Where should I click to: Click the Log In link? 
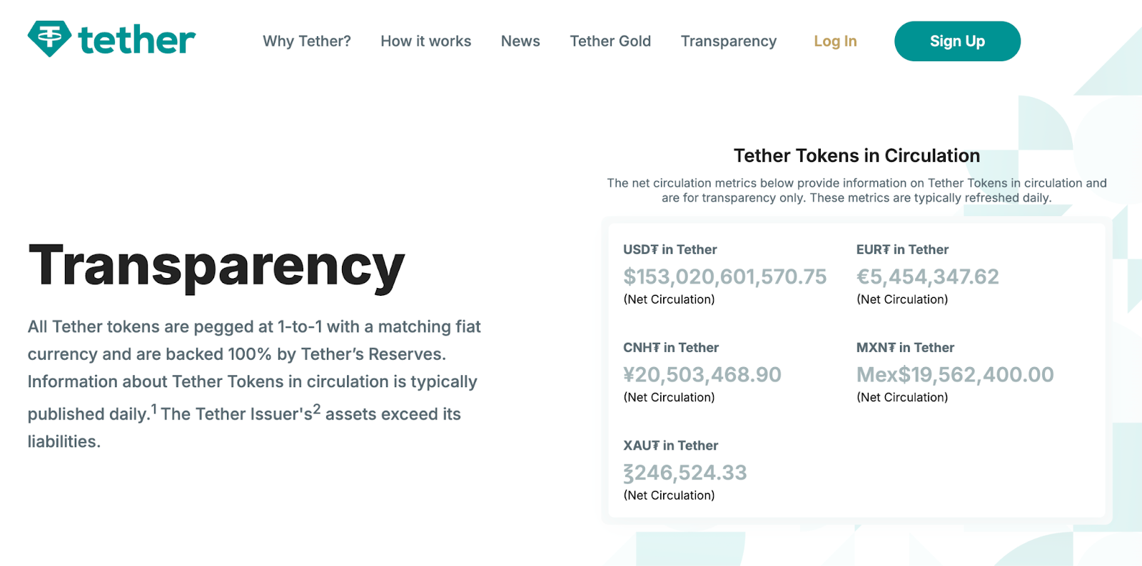click(x=835, y=41)
